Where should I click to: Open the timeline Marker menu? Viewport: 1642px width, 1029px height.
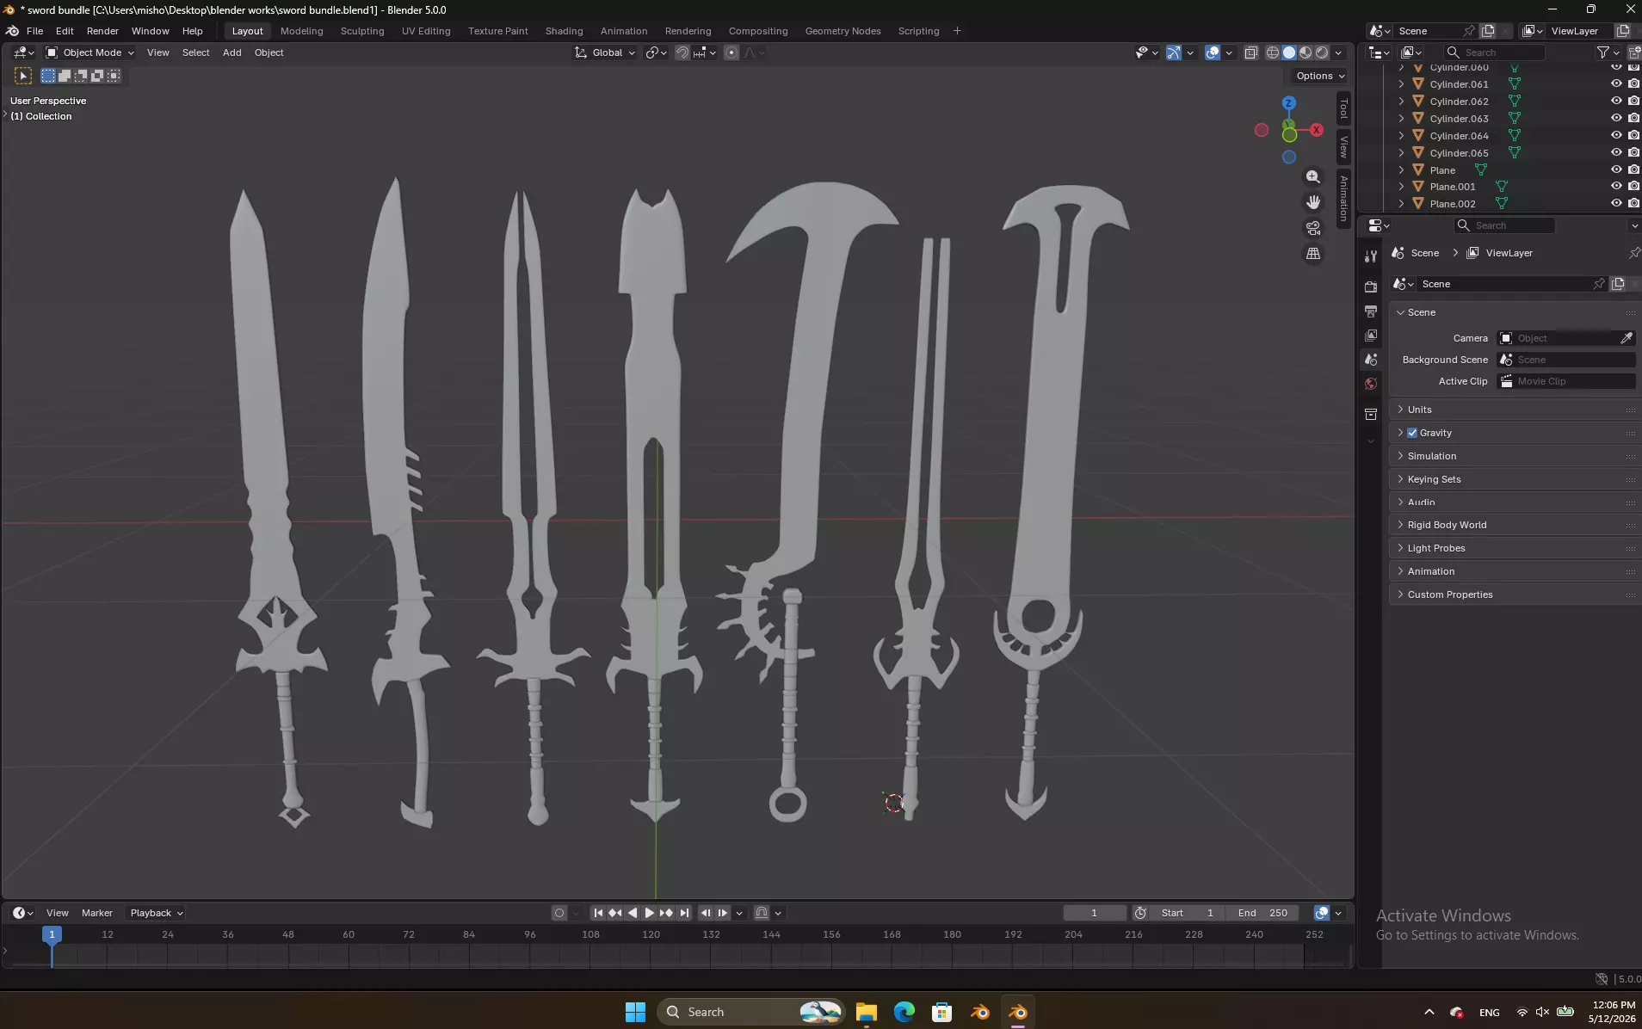point(97,913)
